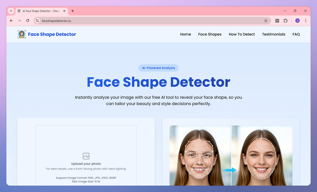
Task: Open the browser extensions puzzle icon
Action: click(x=286, y=20)
